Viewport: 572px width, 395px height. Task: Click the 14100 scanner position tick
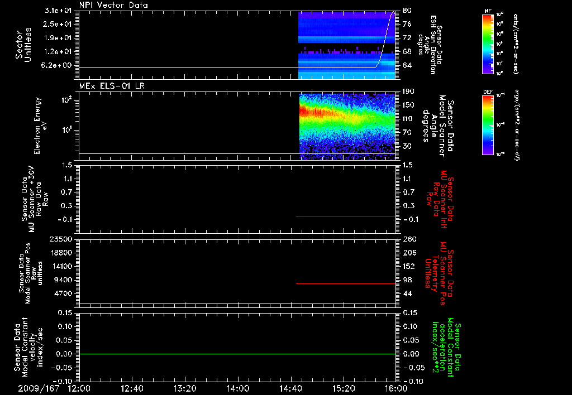(x=61, y=266)
